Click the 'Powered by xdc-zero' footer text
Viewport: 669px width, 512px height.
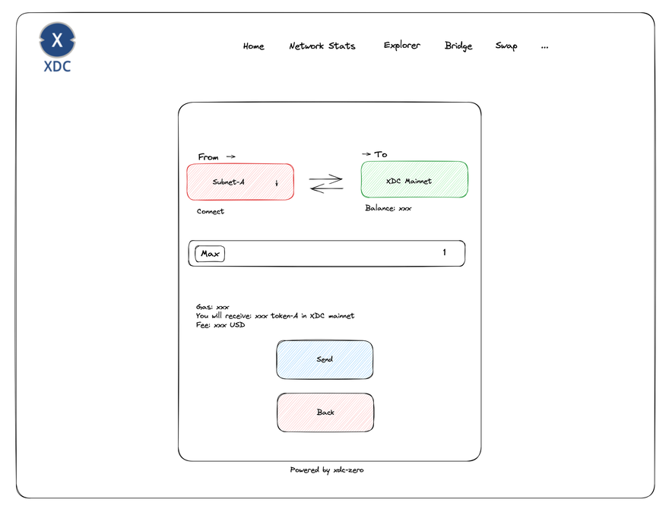[x=327, y=470]
